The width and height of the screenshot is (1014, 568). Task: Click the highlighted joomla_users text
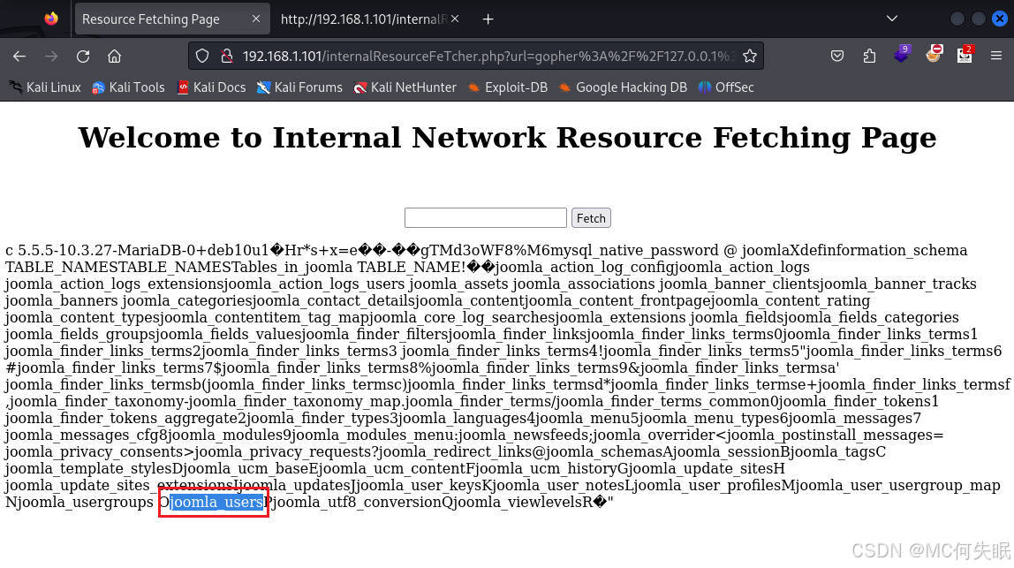pyautogui.click(x=216, y=502)
